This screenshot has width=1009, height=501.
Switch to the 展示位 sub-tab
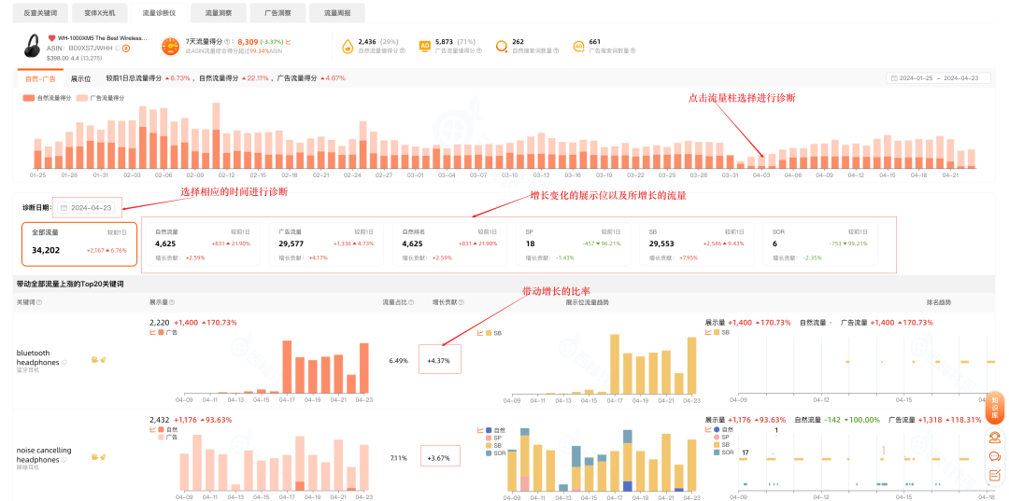(x=80, y=78)
